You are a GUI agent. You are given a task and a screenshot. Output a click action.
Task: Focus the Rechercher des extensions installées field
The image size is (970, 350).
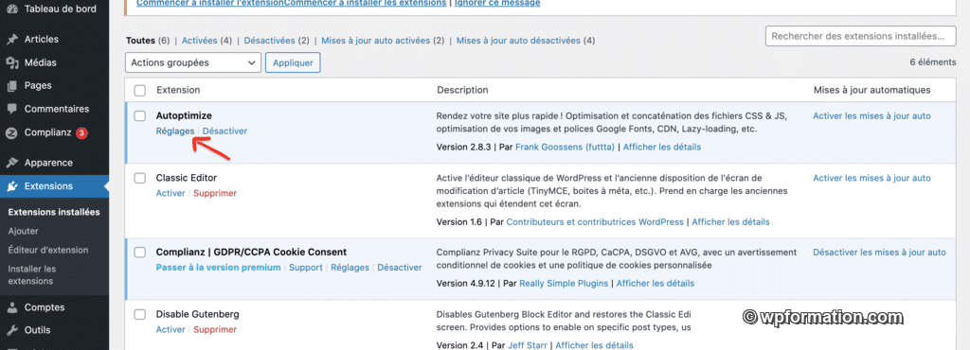pyautogui.click(x=860, y=36)
